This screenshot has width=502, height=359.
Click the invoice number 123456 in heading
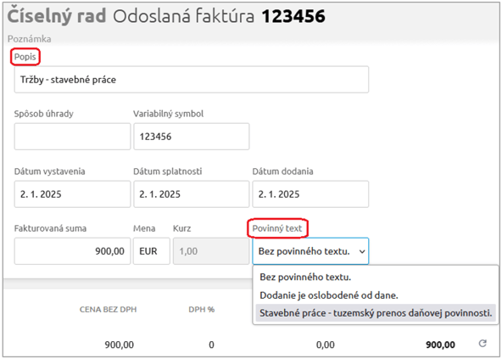point(293,16)
